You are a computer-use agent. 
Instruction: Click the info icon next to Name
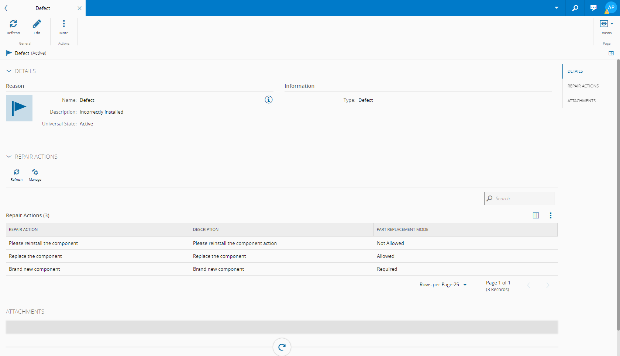point(269,100)
